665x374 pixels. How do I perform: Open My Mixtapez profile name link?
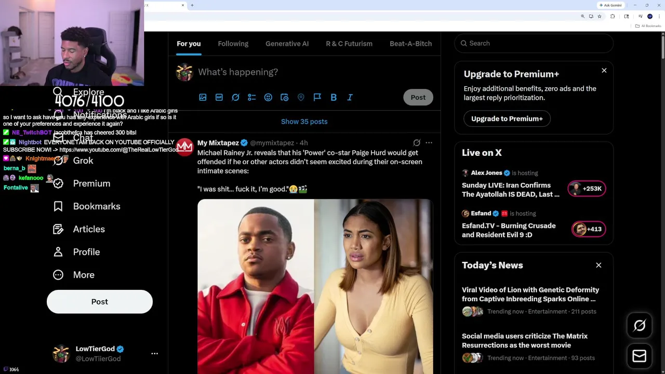tap(218, 143)
